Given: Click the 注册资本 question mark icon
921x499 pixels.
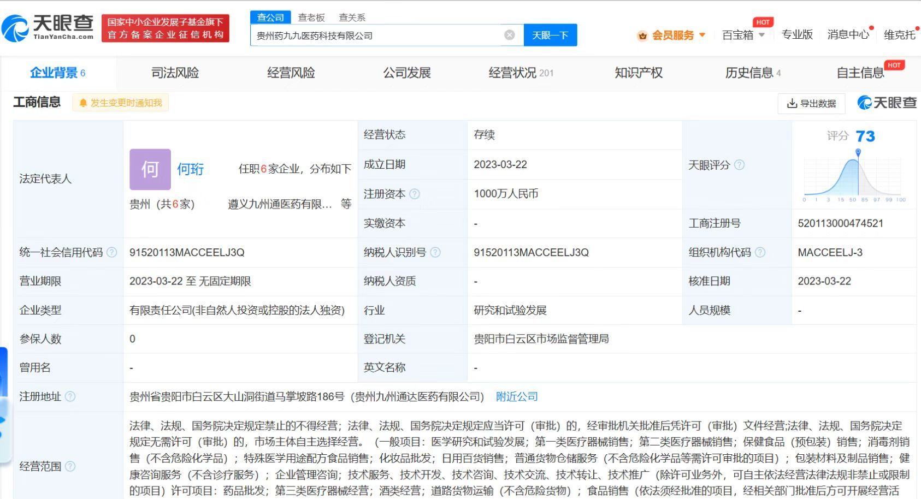Looking at the screenshot, I should coord(414,194).
